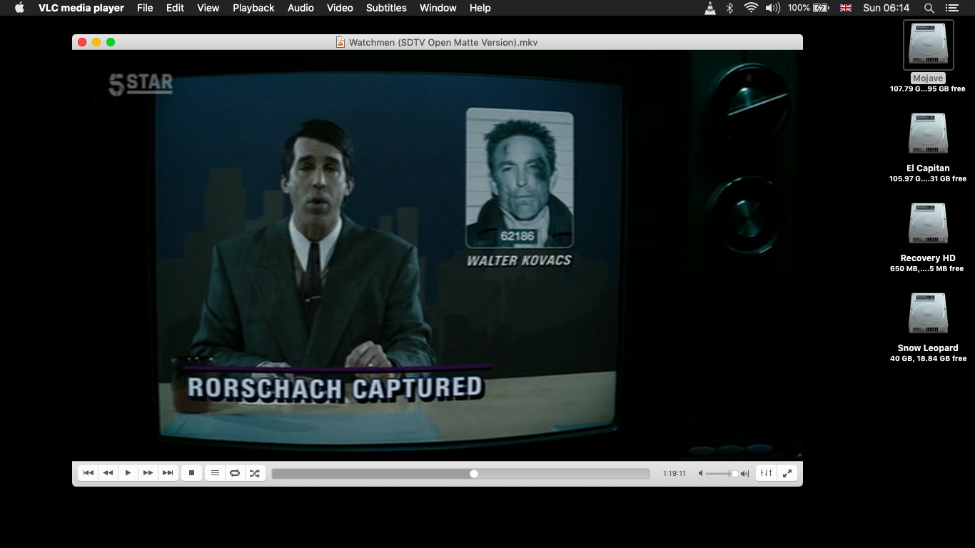
Task: Open Wi-Fi status menu
Action: [751, 8]
